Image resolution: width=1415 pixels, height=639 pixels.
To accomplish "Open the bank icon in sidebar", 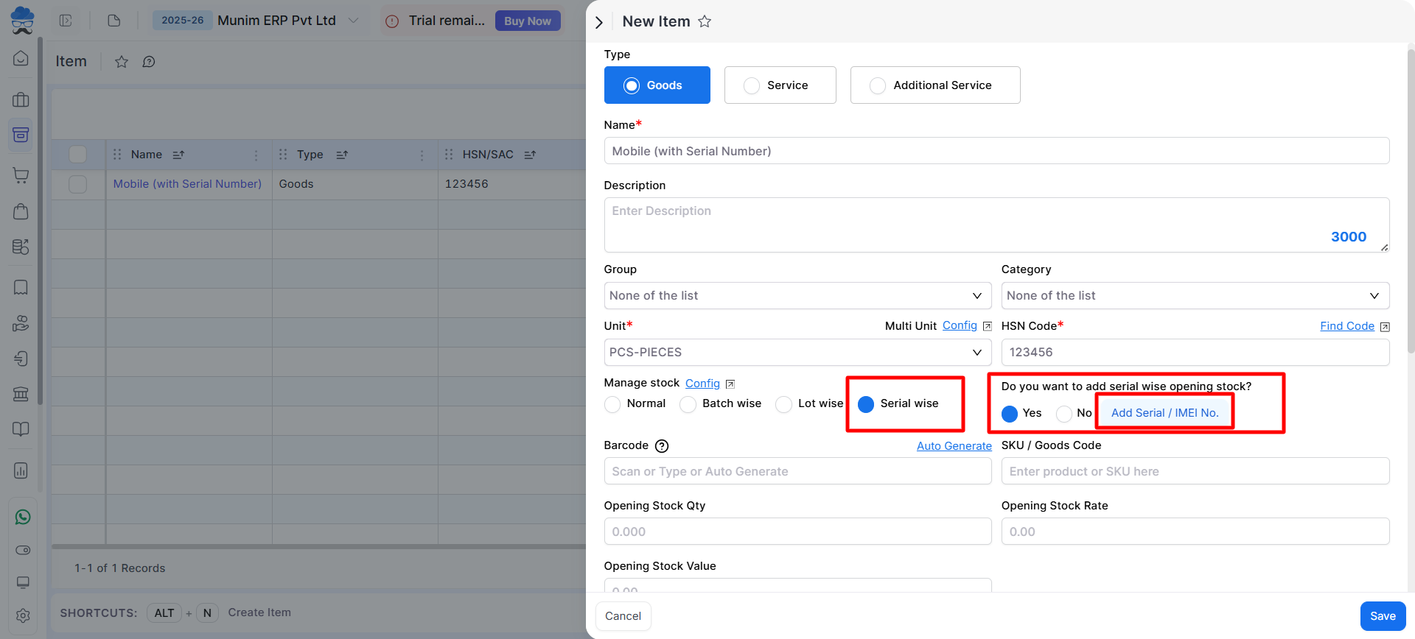I will point(21,394).
